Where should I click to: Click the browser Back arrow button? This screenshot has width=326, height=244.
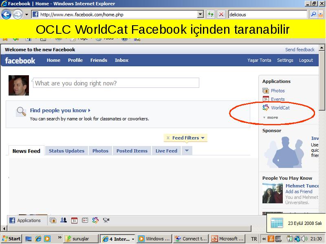(x=6, y=15)
